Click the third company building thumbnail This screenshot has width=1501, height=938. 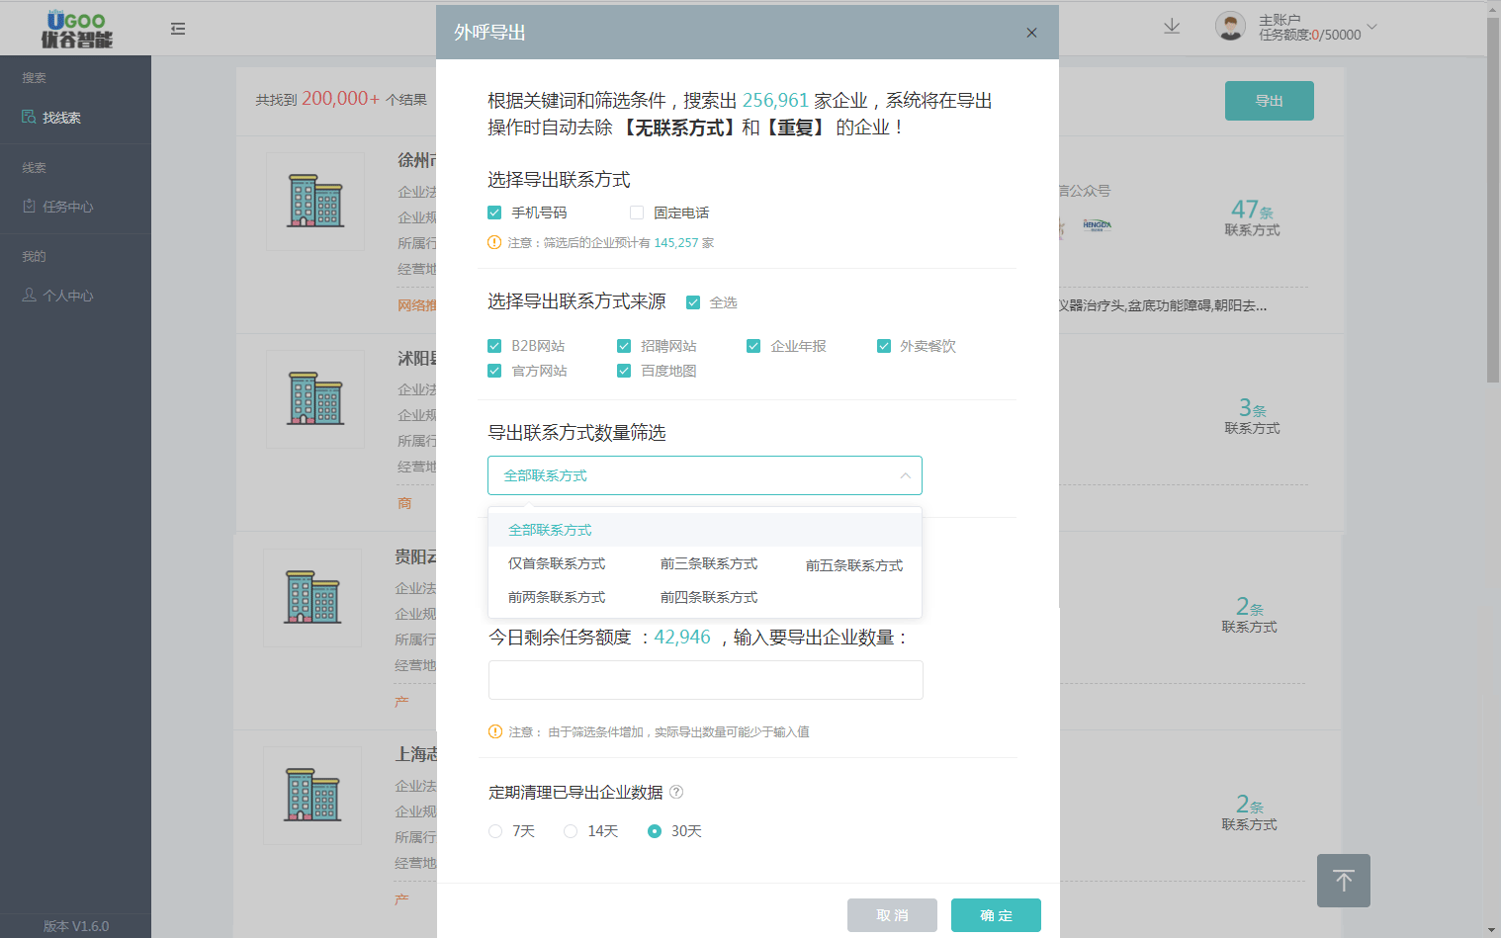pos(312,598)
